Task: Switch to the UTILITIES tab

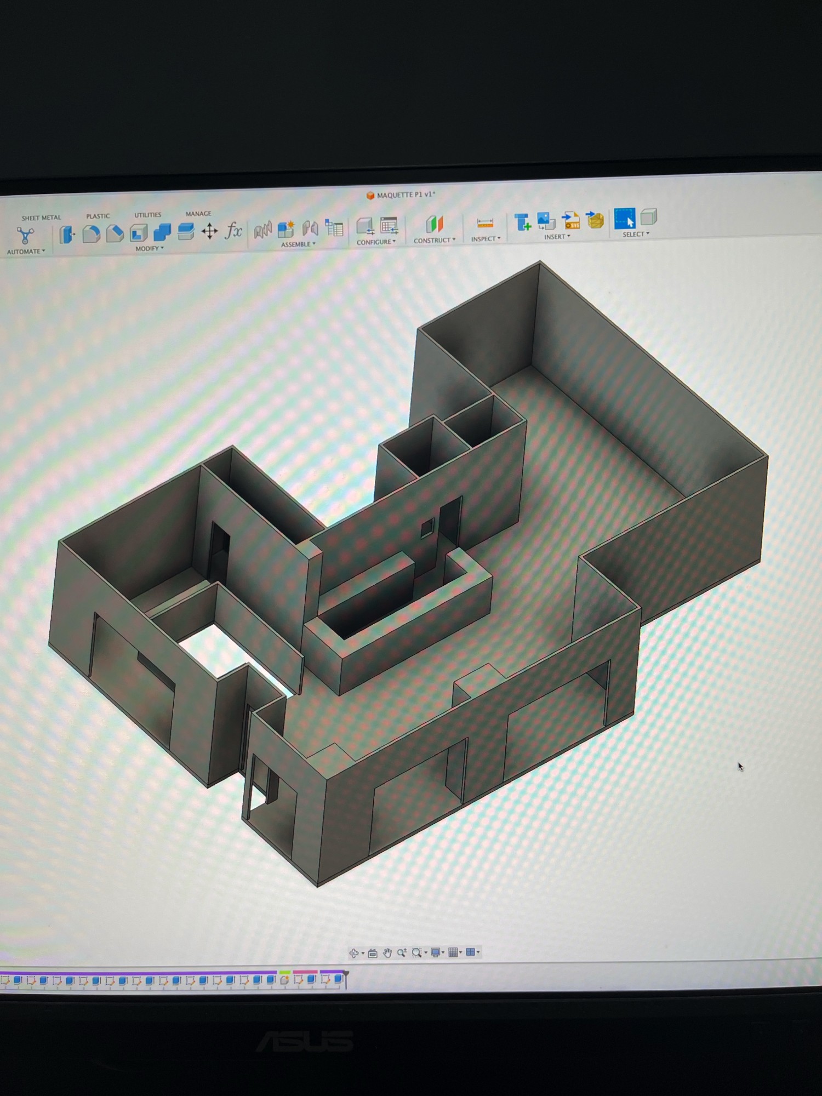Action: [148, 215]
